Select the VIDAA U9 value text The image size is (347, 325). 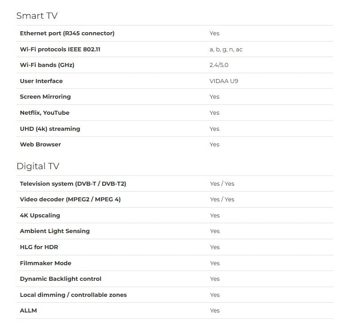224,81
